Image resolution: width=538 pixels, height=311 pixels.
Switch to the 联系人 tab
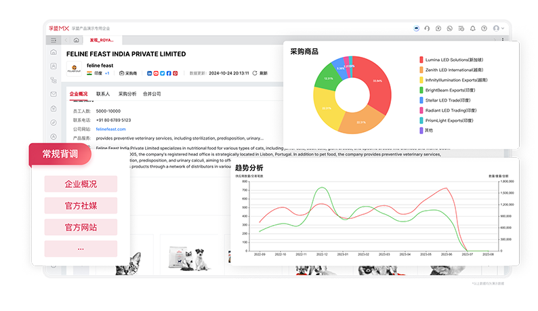[103, 94]
